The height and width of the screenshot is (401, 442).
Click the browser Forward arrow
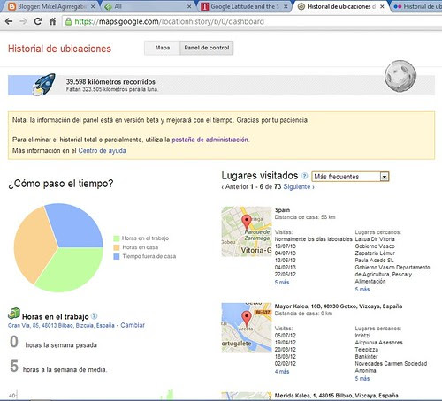coord(23,21)
